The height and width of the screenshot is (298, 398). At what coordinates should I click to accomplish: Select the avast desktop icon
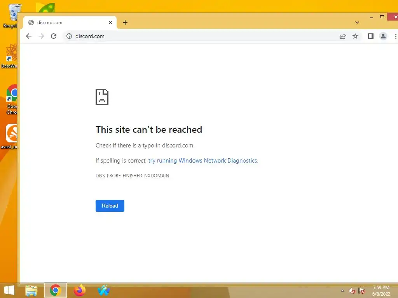click(x=10, y=136)
